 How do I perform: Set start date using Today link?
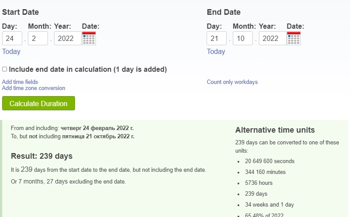pyautogui.click(x=11, y=51)
